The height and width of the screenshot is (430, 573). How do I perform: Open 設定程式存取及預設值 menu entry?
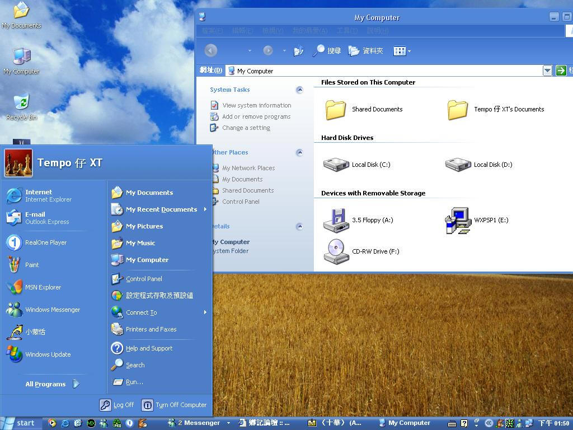point(152,296)
